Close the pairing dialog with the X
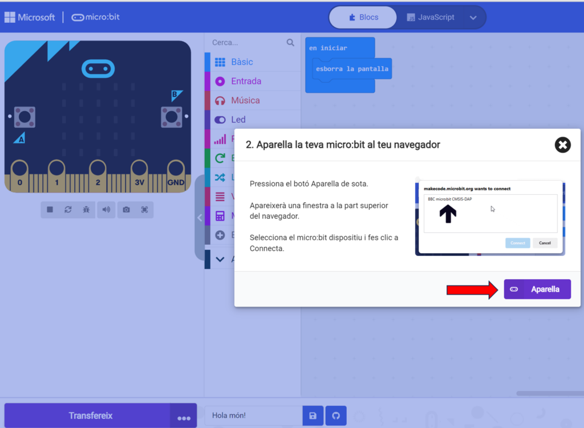Viewport: 584px width, 428px height. click(562, 145)
